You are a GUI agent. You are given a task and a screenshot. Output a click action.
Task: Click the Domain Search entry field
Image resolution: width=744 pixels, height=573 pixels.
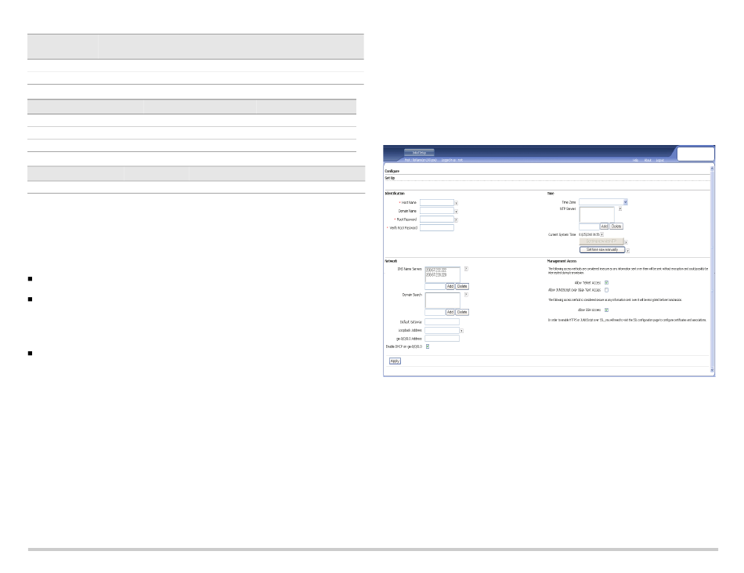coord(435,312)
